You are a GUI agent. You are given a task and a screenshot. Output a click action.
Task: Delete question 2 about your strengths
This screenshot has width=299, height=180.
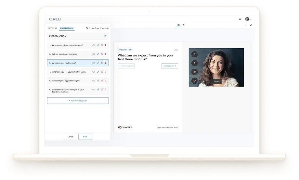(102, 54)
